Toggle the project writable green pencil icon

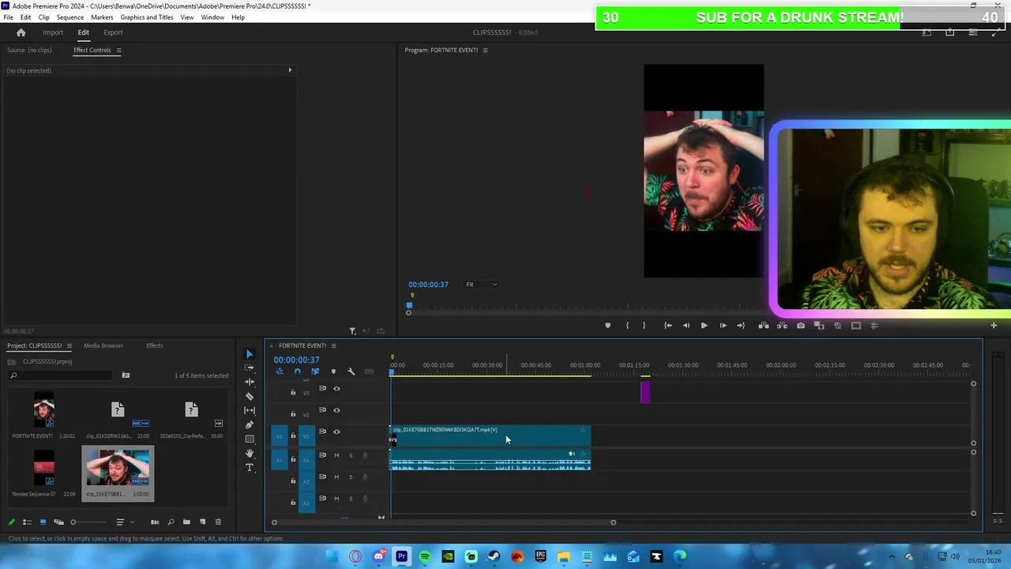[11, 522]
